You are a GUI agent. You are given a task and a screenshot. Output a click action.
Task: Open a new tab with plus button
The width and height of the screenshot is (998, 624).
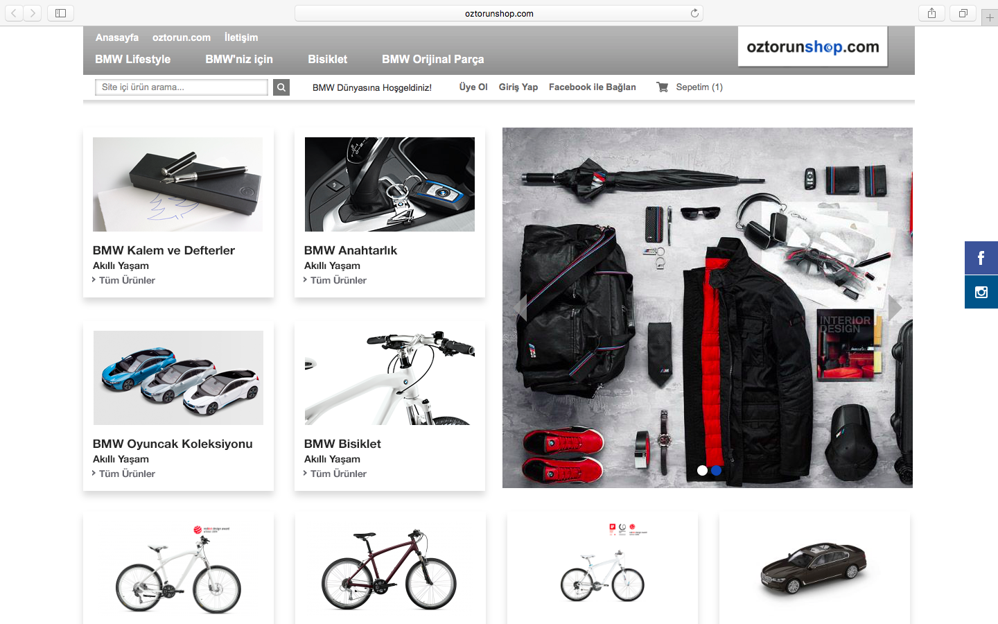tap(990, 17)
